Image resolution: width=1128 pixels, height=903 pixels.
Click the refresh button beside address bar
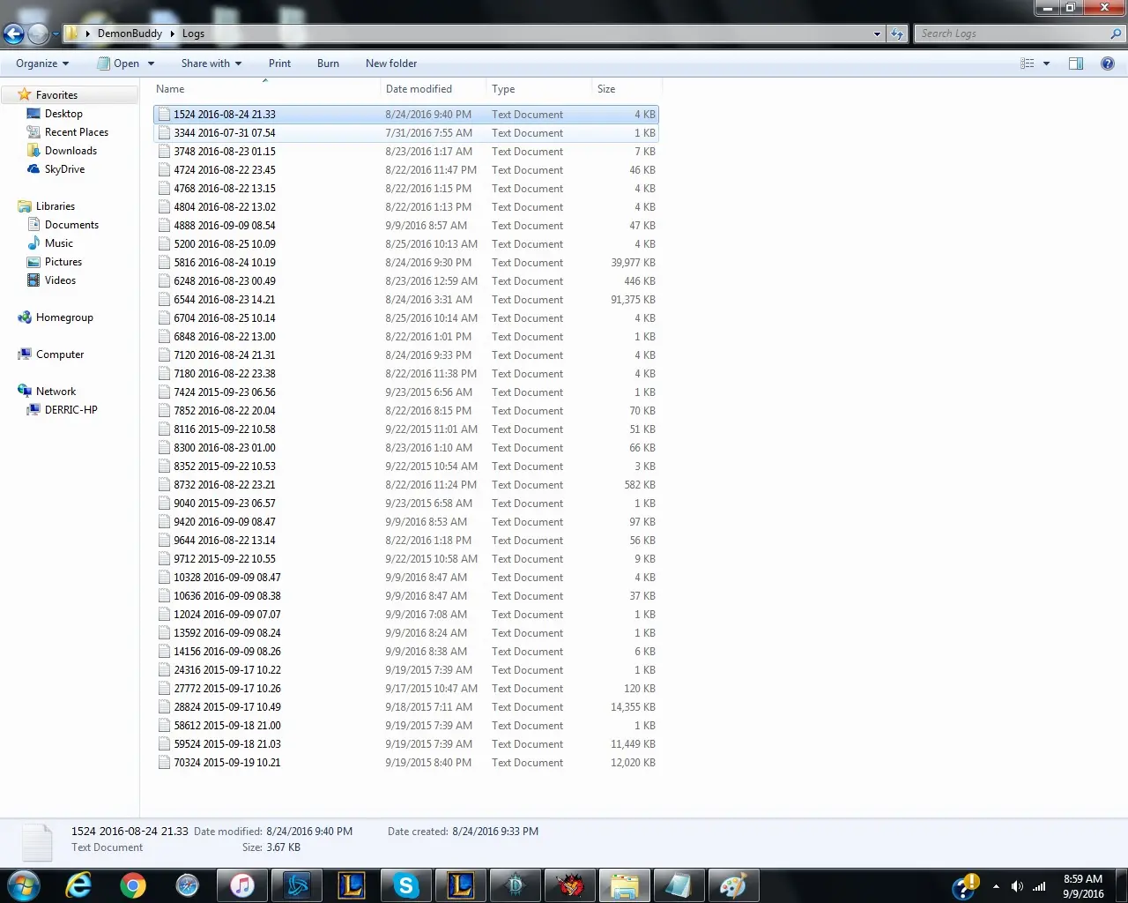click(897, 34)
